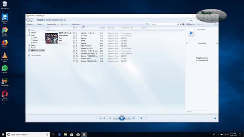
Task: Select Genre under Music
Action: click(35, 43)
